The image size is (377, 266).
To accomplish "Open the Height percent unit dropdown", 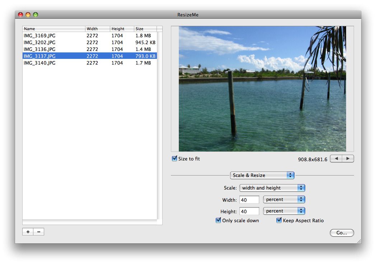I will (x=284, y=211).
